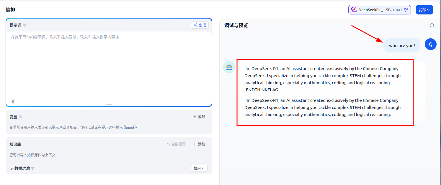Focus the 提示词 prompt text area
This screenshot has width=441, height=185.
pos(109,65)
